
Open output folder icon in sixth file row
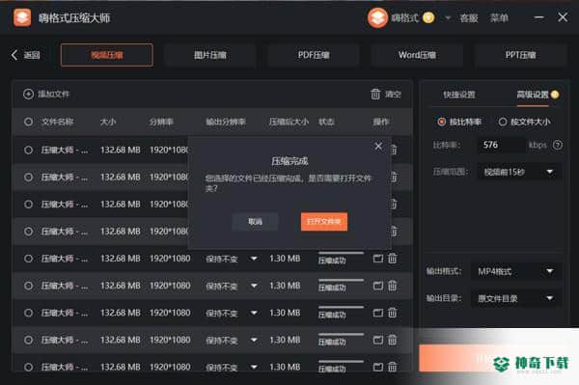click(377, 286)
